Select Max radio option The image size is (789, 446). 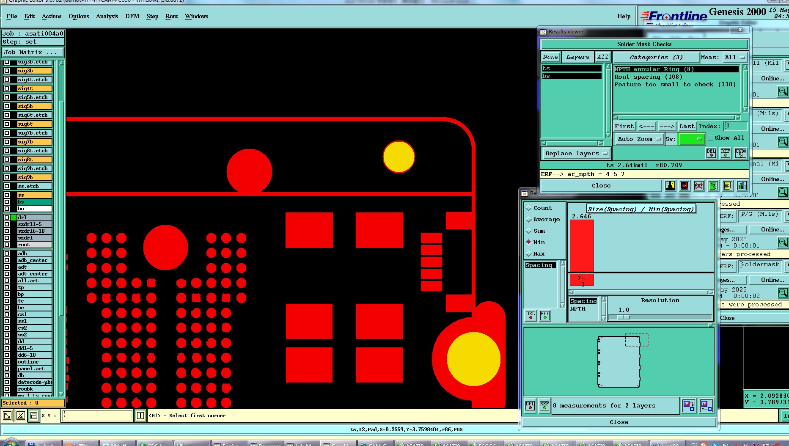[529, 254]
